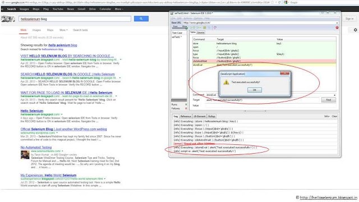The image size is (359, 202).
Task: Click the 'hello selenium blog' suggested spelling link
Action: [x=62, y=45]
